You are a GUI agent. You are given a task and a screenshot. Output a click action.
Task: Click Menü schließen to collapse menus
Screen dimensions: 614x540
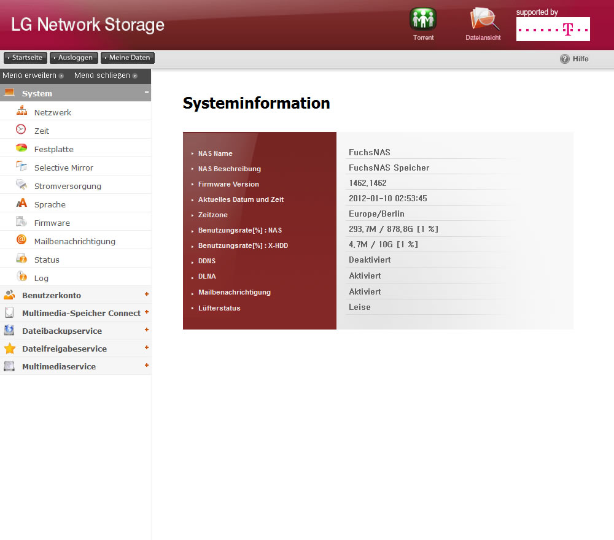(105, 75)
